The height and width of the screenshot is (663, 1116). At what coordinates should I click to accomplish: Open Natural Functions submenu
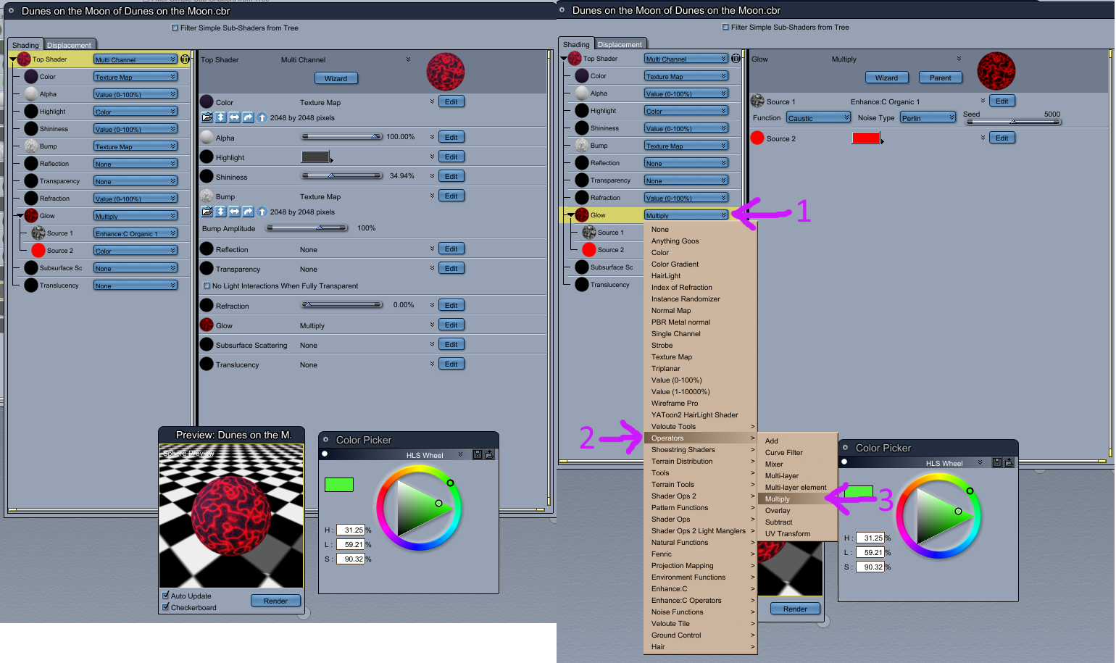point(700,543)
